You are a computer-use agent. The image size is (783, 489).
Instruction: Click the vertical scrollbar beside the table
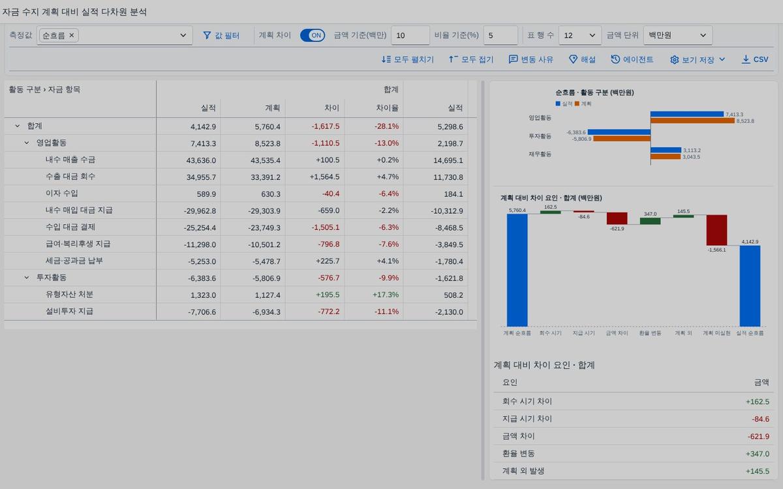(483, 280)
